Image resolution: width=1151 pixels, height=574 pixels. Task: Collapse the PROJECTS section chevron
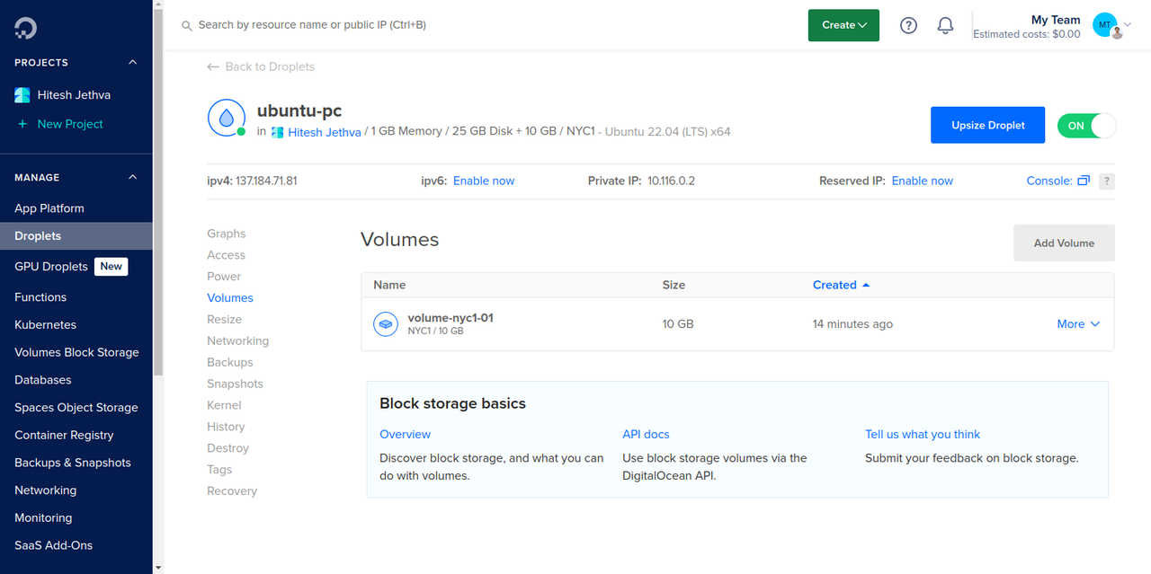(x=133, y=63)
